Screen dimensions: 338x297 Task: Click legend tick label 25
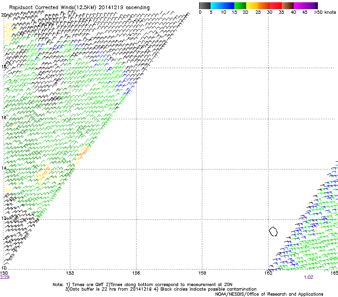pyautogui.click(x=258, y=12)
